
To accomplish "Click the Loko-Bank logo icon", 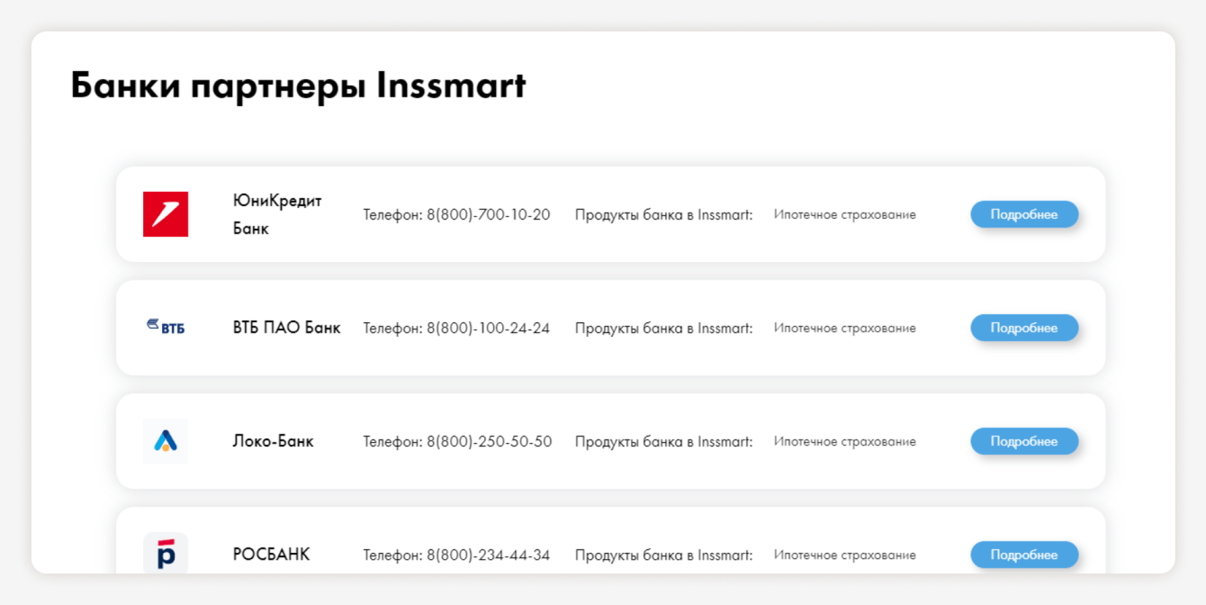I will (x=166, y=441).
